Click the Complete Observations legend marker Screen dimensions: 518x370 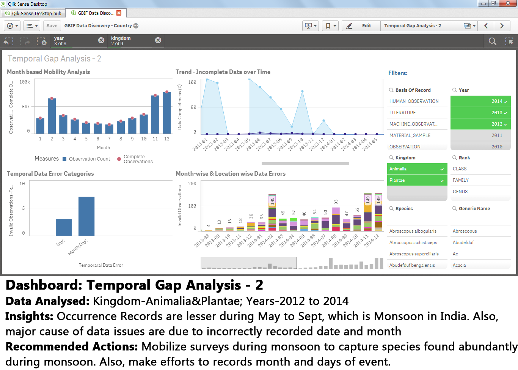(x=119, y=159)
